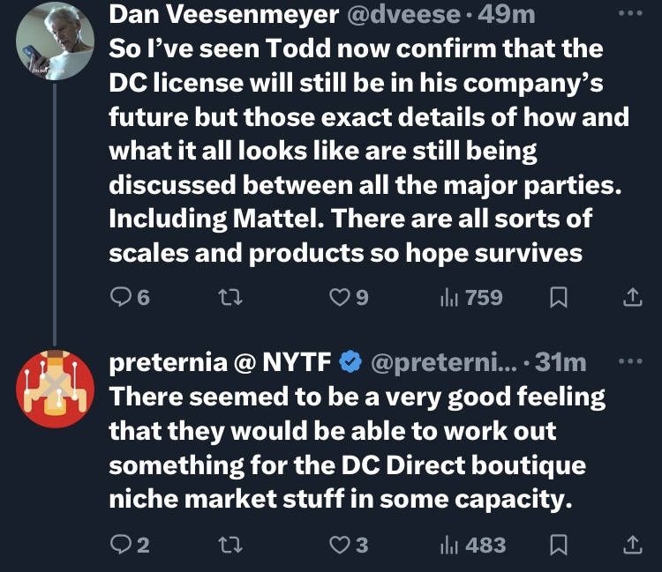Reply to Dan Veesenmeyer's tweet
Screen dimensions: 662x572
click(x=122, y=298)
